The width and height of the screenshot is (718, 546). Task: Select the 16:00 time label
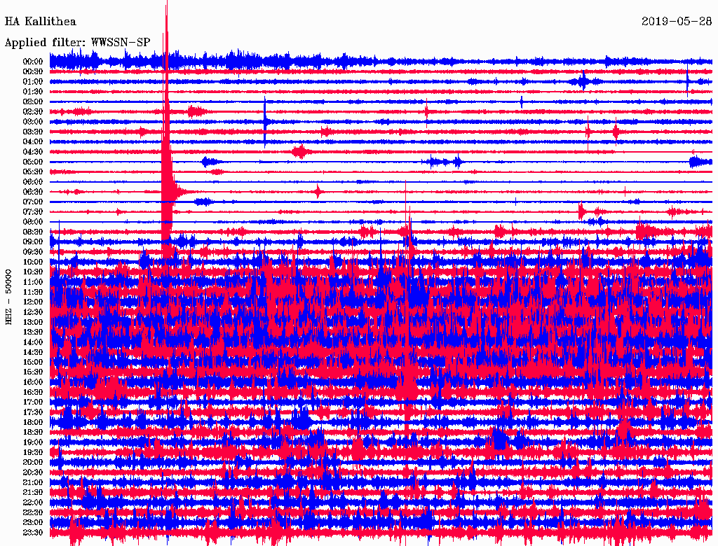[x=33, y=382]
